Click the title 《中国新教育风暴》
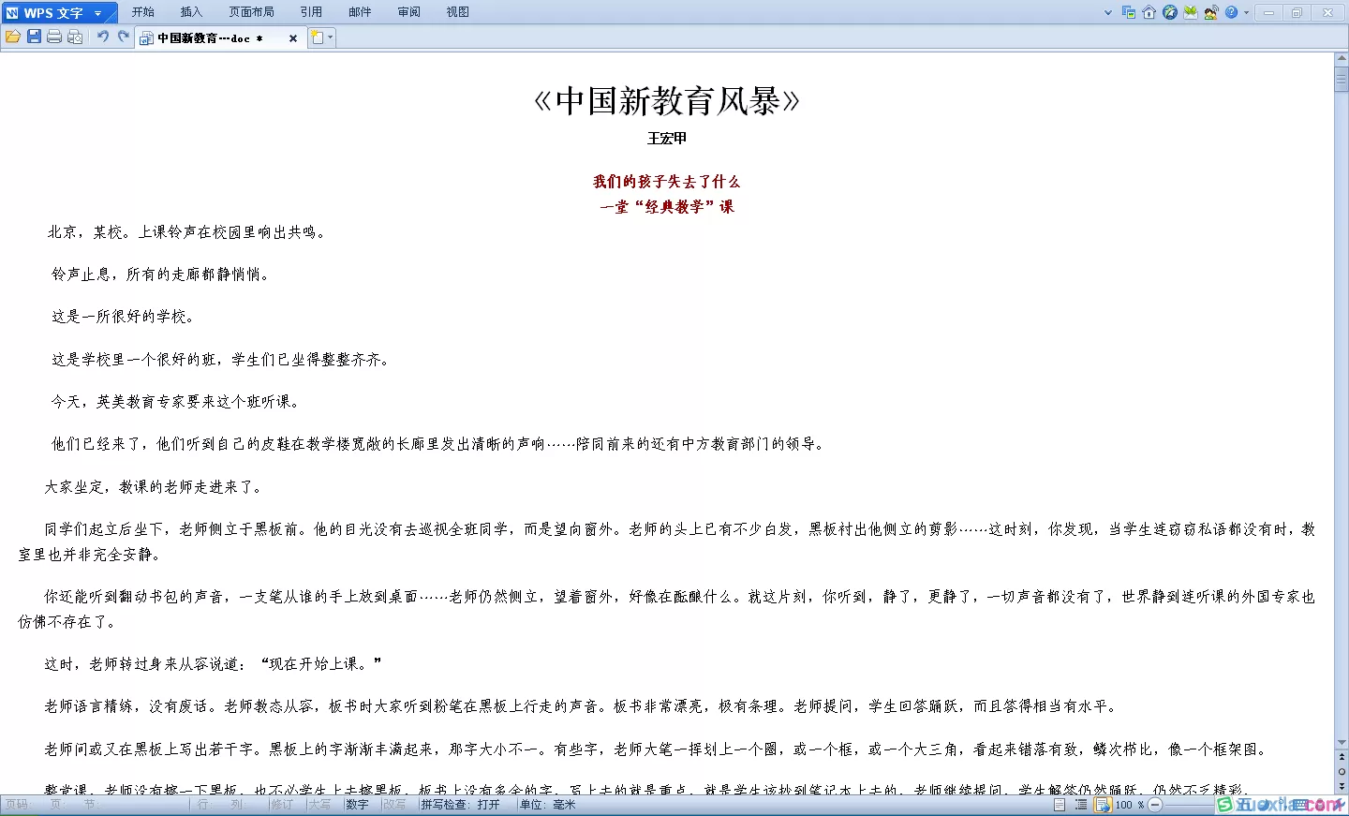Viewport: 1349px width, 816px height. point(667,101)
